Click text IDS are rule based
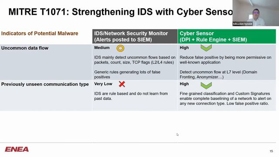This screenshot has height=157, width=279. pyautogui.click(x=131, y=96)
